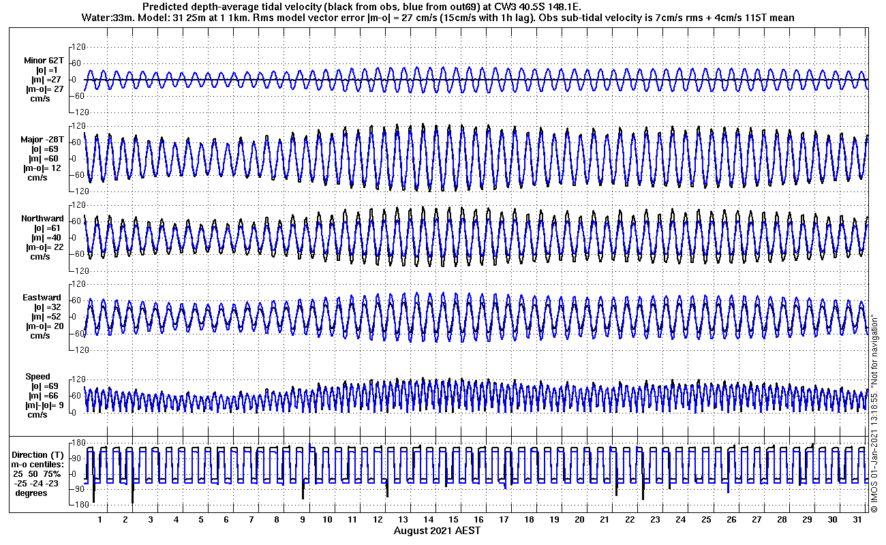This screenshot has width=886, height=545.
Task: Click day '19' on the date axis
Action: [553, 519]
